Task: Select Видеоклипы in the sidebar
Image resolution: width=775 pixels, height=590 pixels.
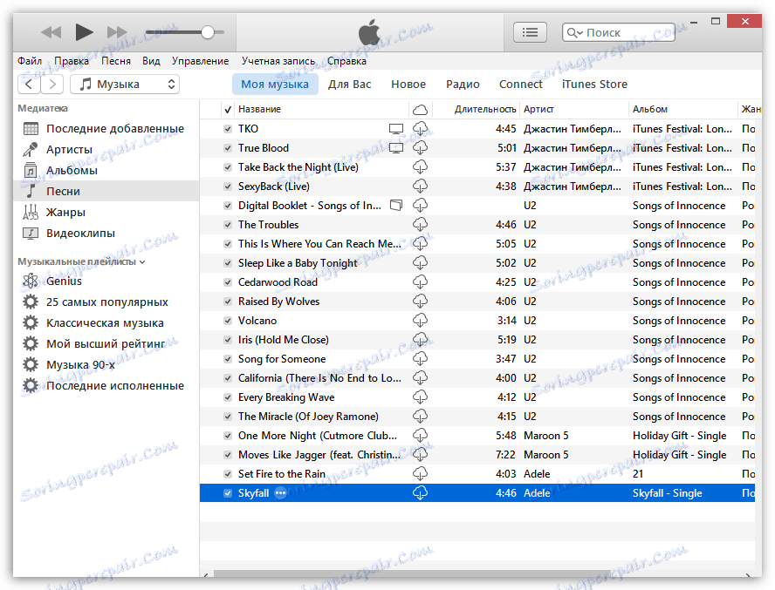Action: 106,233
